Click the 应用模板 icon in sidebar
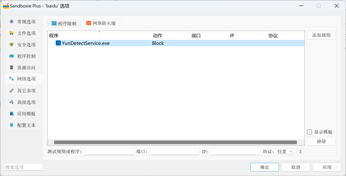 point(11,113)
